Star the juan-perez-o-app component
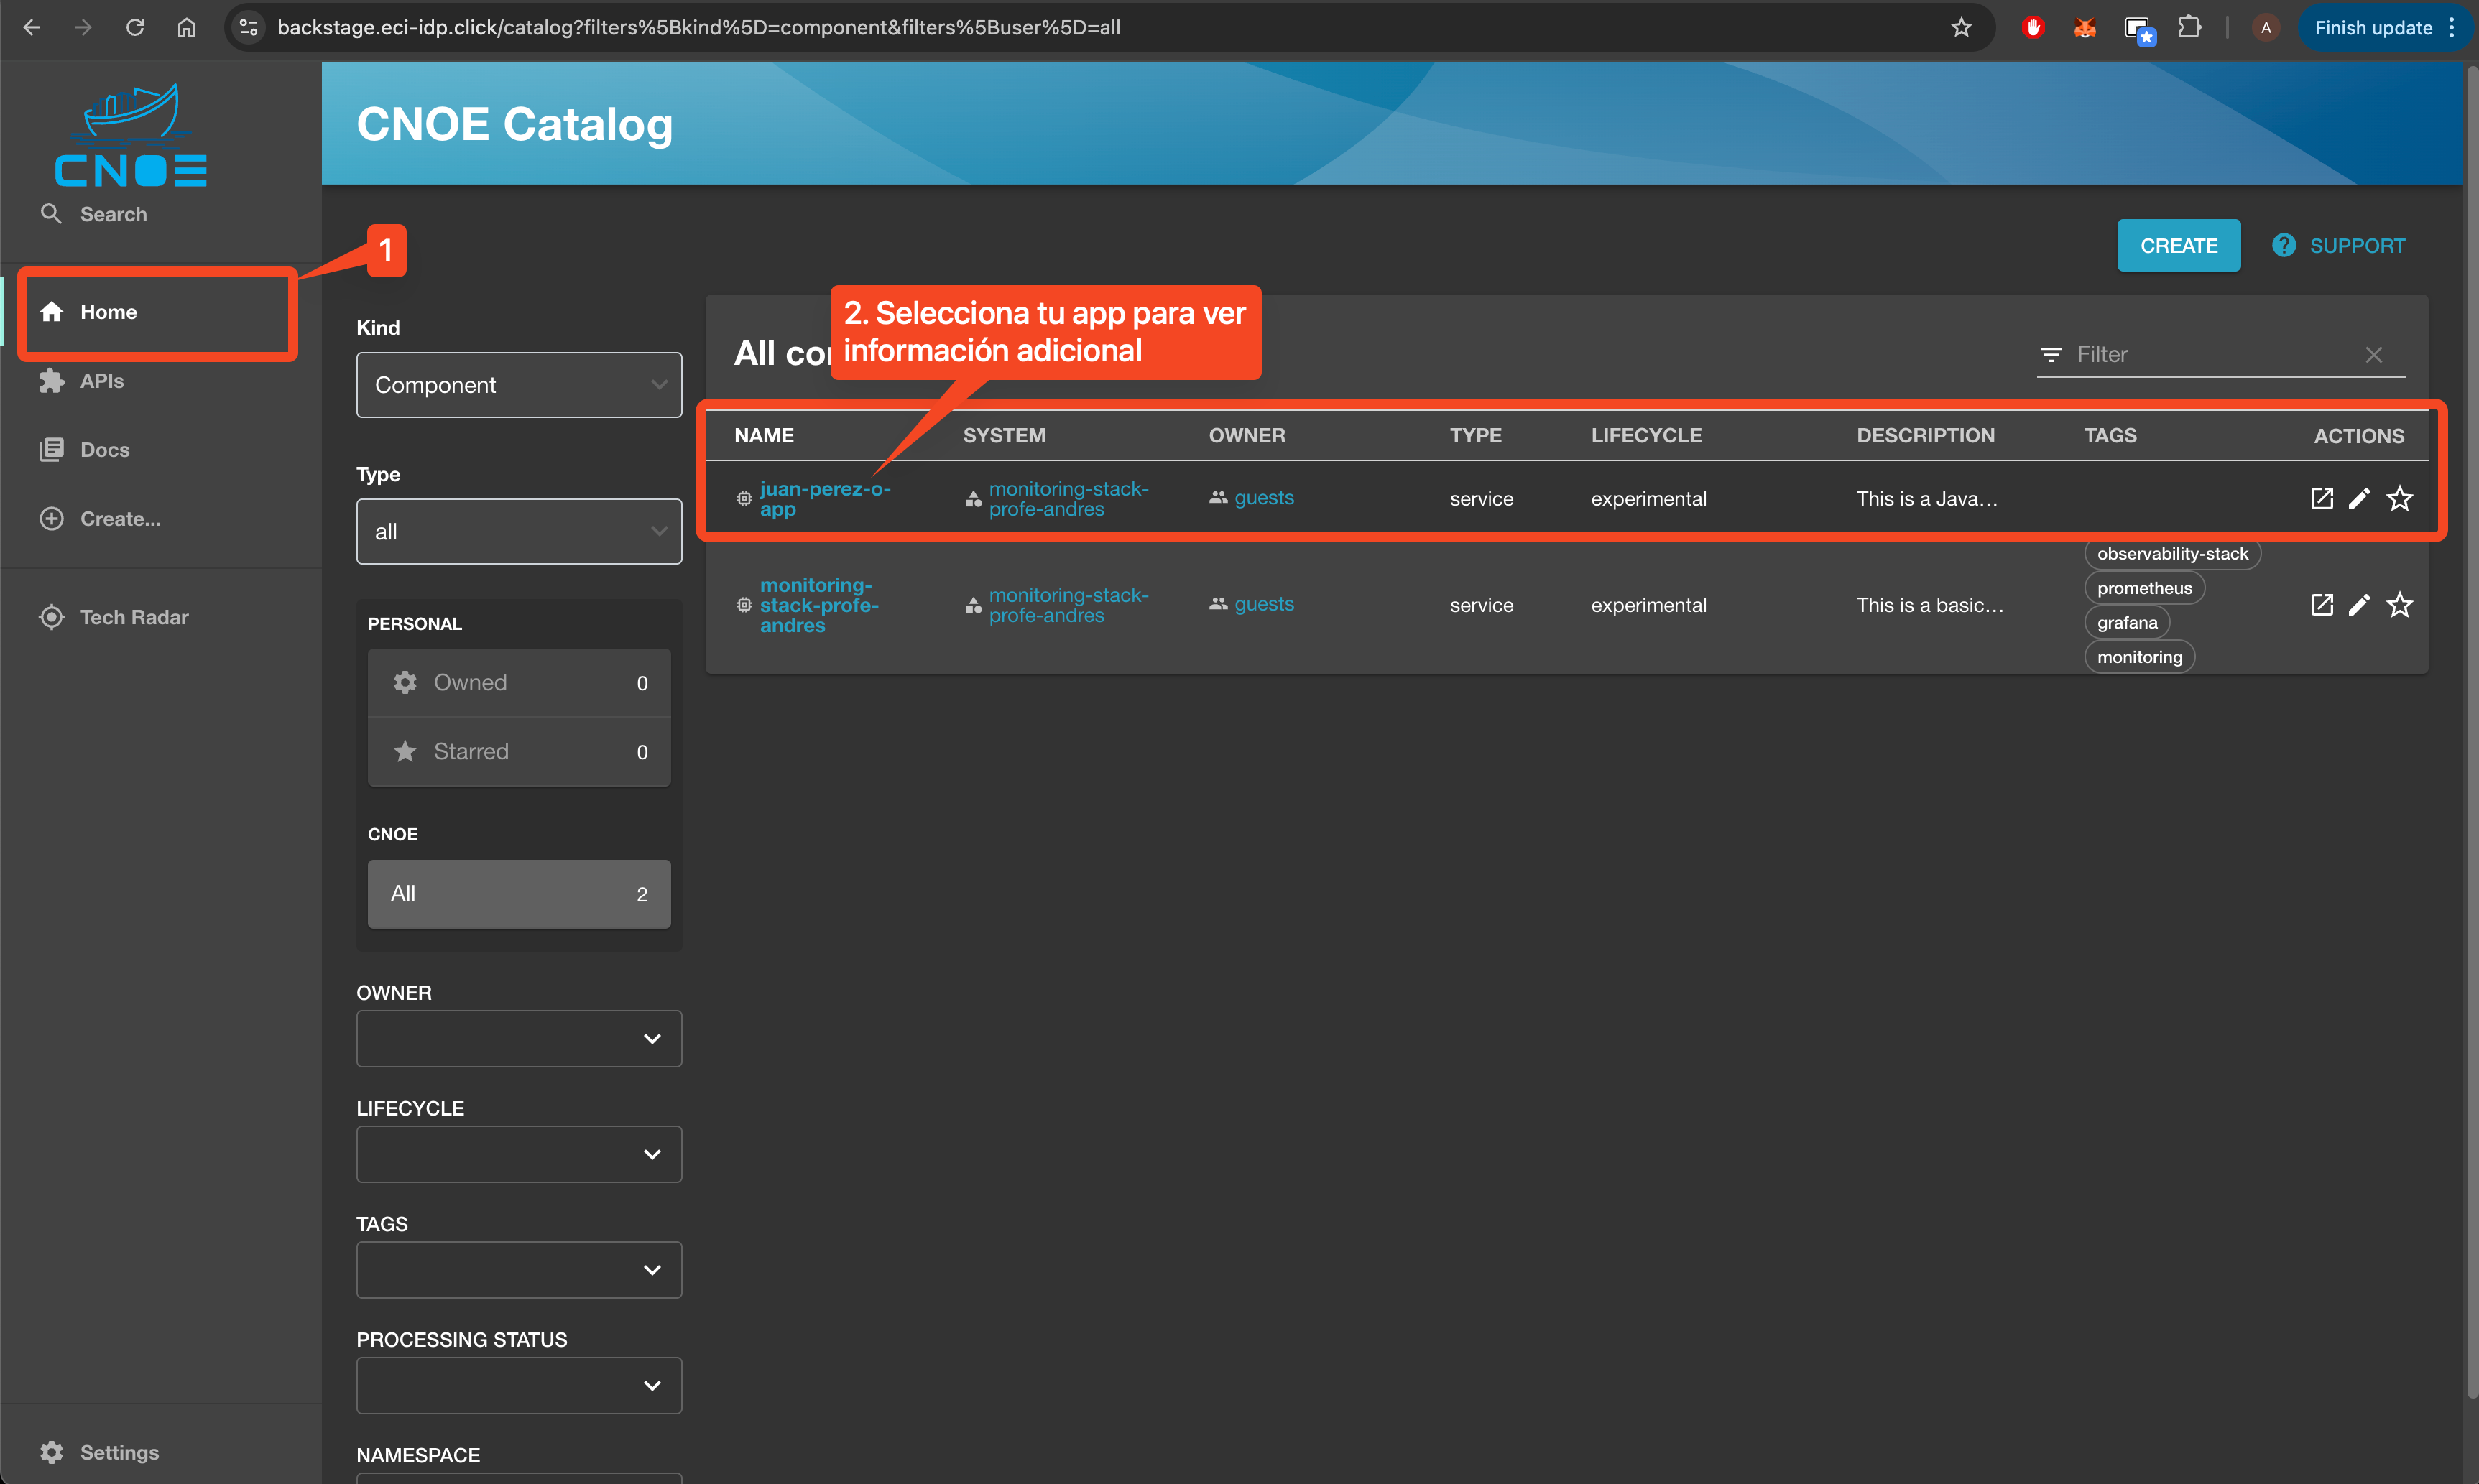The width and height of the screenshot is (2479, 1484). click(2399, 498)
